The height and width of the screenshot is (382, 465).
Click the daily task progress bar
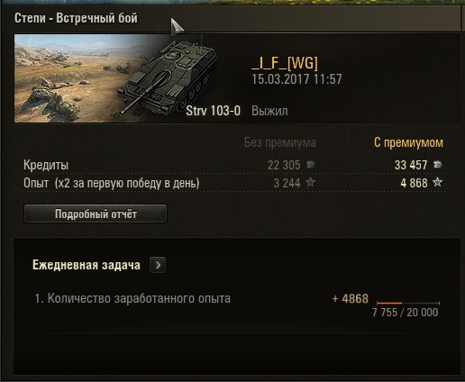coord(408,304)
